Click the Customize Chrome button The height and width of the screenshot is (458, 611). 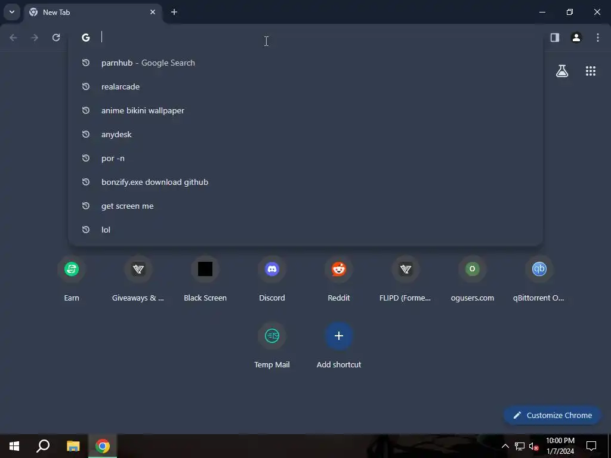(x=552, y=415)
